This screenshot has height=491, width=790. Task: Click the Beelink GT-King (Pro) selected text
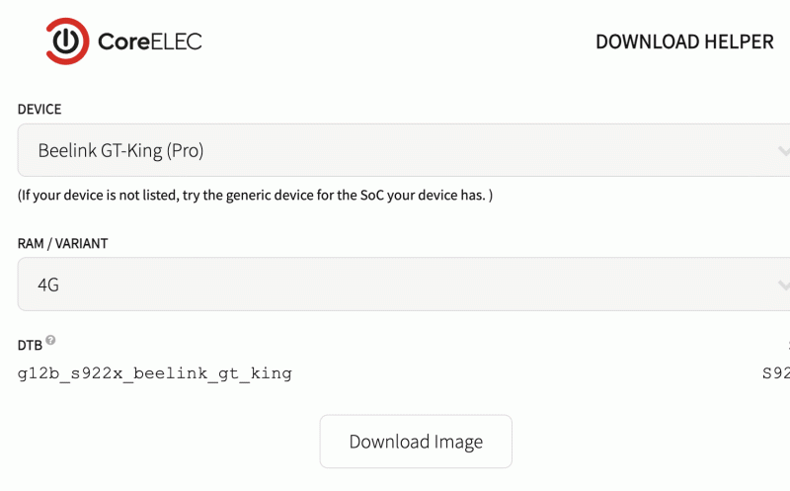[x=120, y=151]
